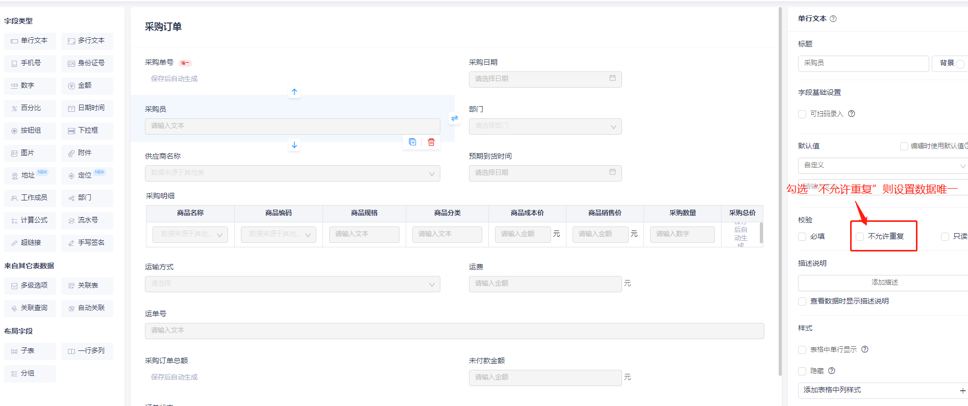Screen dimensions: 968x406
Task: Add the 身份证号 field type
Action: (87, 63)
